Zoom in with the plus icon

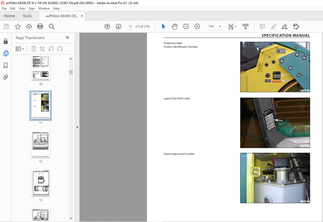[x=197, y=27]
